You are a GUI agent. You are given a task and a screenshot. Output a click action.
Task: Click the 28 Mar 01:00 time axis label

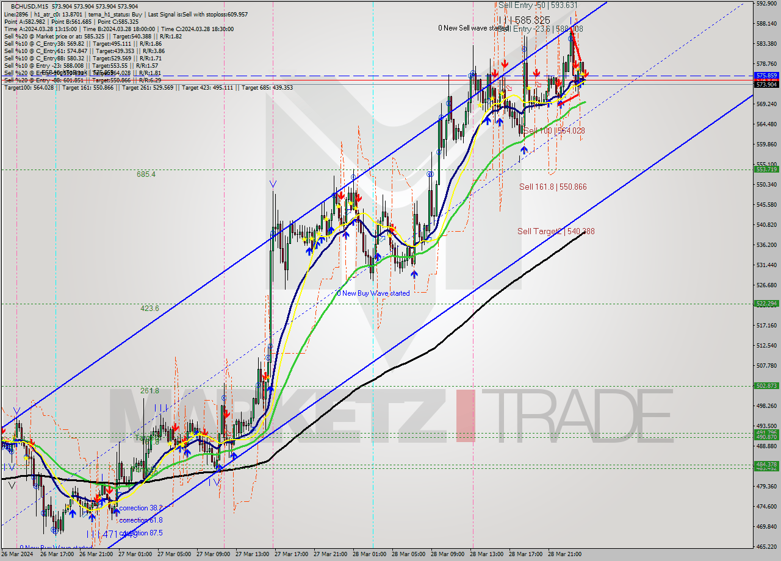[x=369, y=554]
